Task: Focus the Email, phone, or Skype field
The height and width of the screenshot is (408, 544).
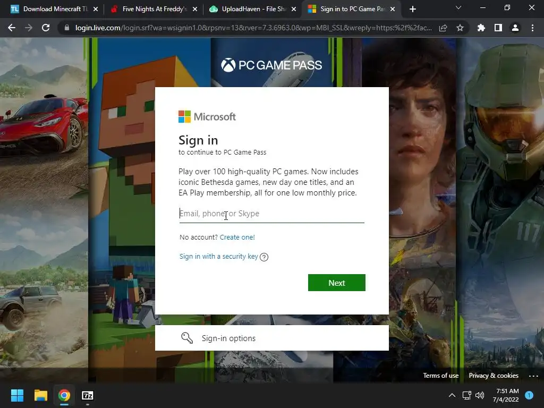Action: point(271,214)
